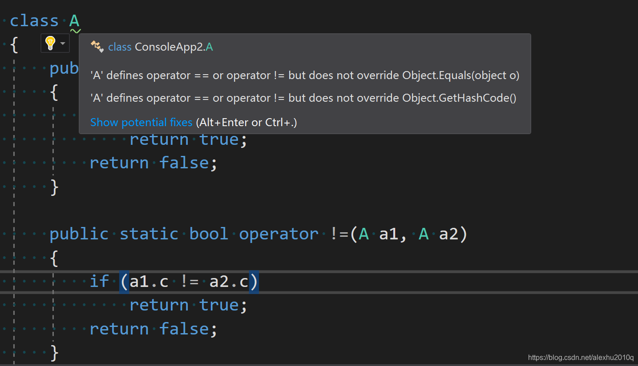
Task: Click 'ConsoleApp2.A' in the tooltip header
Action: click(x=174, y=47)
